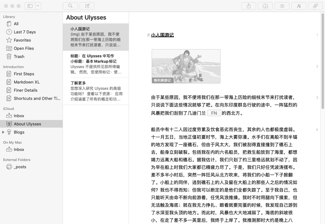Open the Favorites label
This screenshot has height=224, width=325.
(22, 40)
